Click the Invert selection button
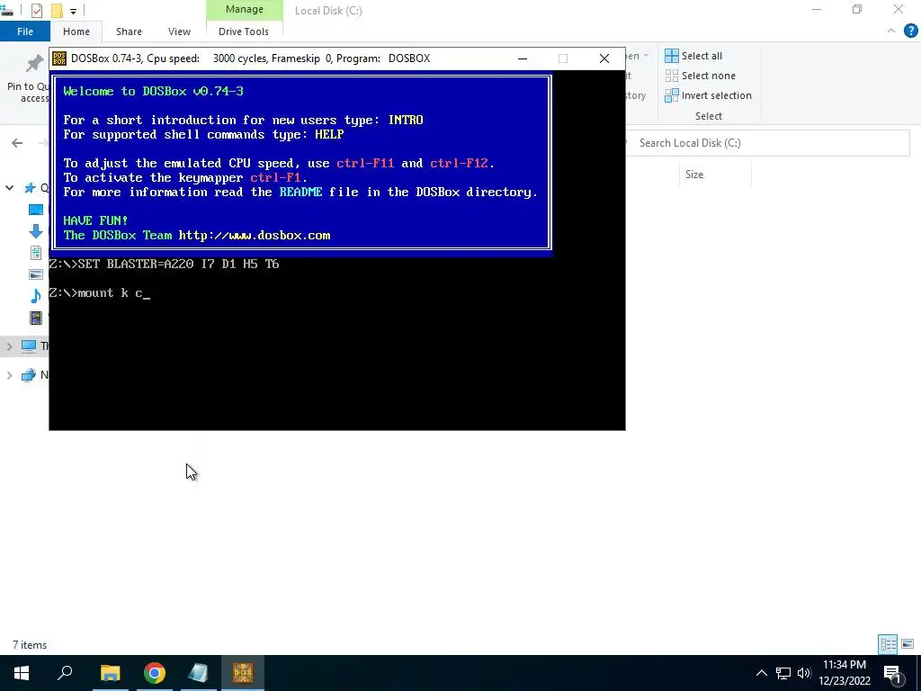921x691 pixels. click(x=709, y=95)
